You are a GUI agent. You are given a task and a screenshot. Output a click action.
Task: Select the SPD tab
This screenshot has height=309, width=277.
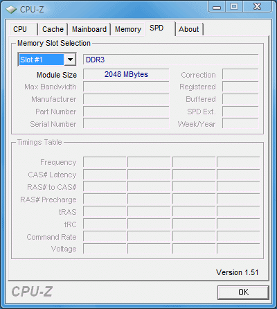click(x=160, y=28)
